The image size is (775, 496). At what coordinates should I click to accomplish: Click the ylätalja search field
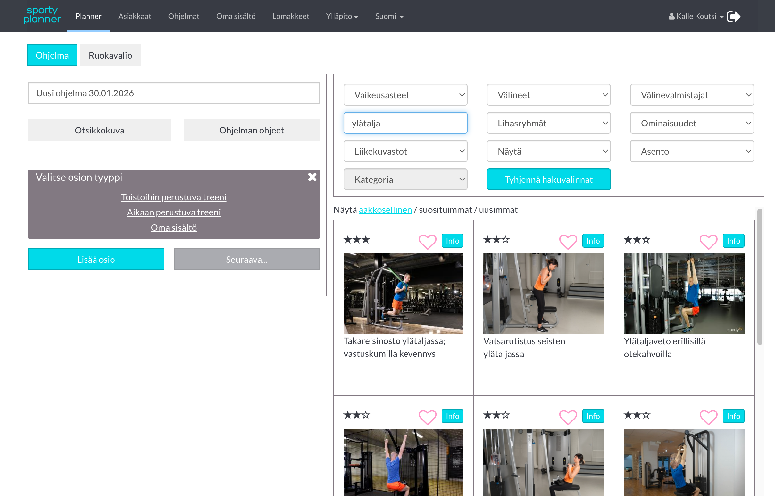pyautogui.click(x=405, y=123)
